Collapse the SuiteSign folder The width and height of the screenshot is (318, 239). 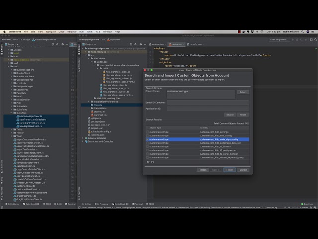[11, 113]
